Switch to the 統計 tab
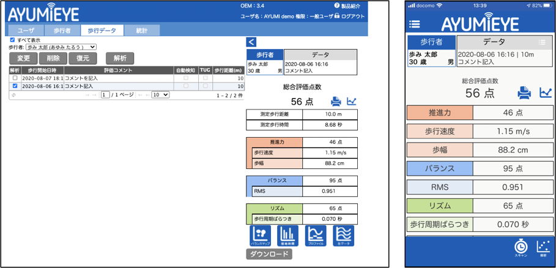The height and width of the screenshot is (268, 556). 141,30
